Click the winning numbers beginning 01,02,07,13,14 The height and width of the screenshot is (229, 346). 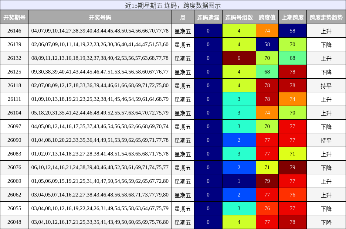(100, 154)
